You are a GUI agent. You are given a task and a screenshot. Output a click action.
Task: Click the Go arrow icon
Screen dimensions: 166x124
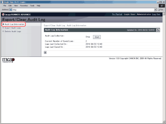[x=160, y=10]
